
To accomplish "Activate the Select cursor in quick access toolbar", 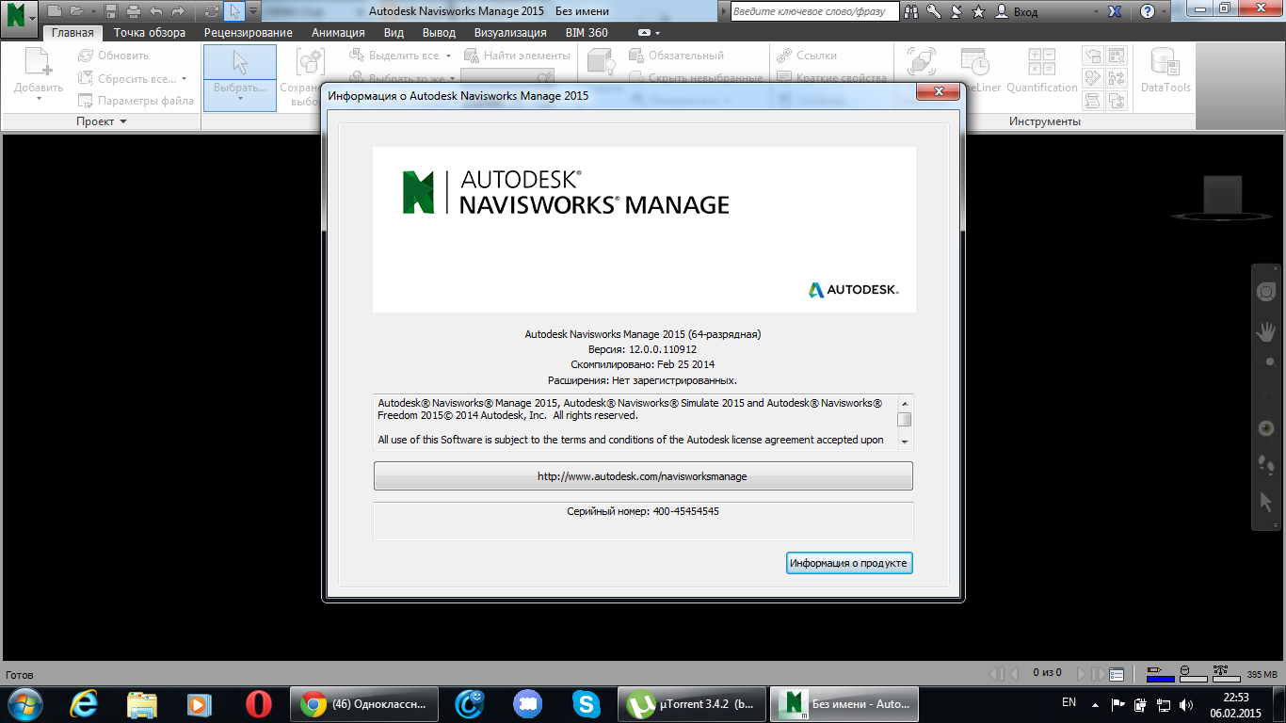I will [234, 11].
